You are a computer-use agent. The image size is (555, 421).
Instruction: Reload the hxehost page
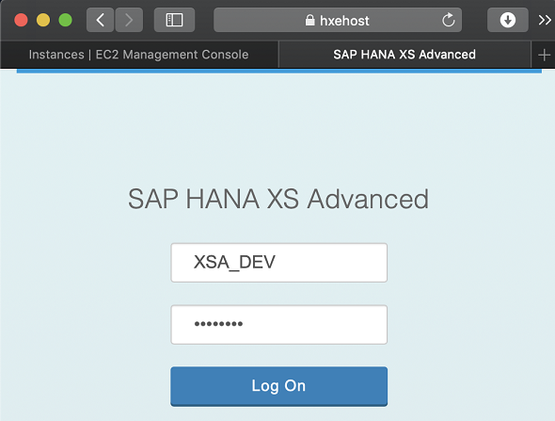[x=448, y=20]
